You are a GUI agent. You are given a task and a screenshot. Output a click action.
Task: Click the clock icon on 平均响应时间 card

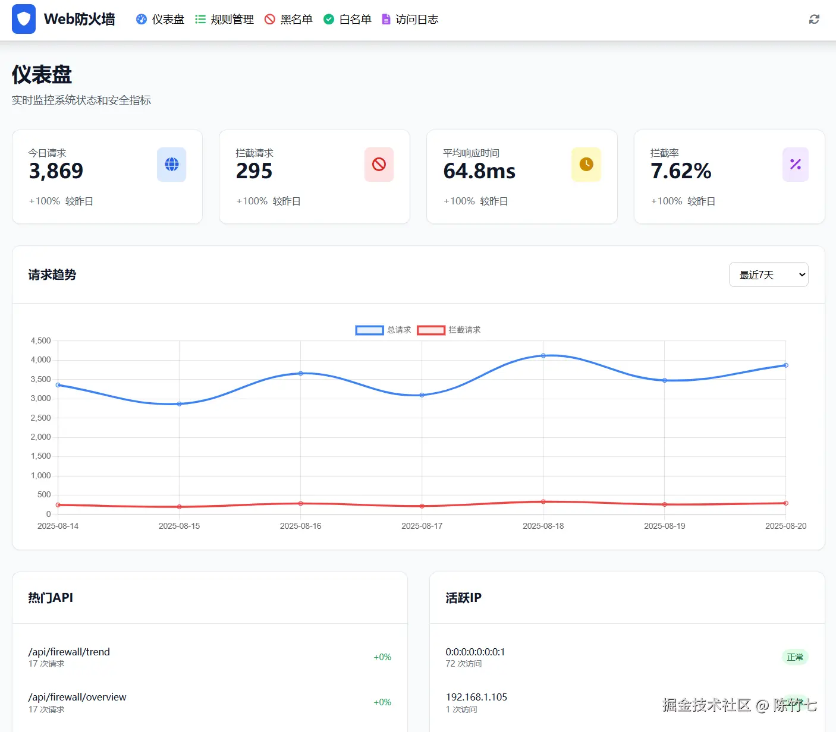pos(586,165)
